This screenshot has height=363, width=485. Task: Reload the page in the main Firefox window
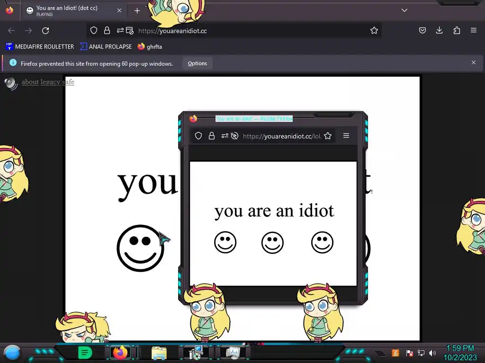(45, 31)
